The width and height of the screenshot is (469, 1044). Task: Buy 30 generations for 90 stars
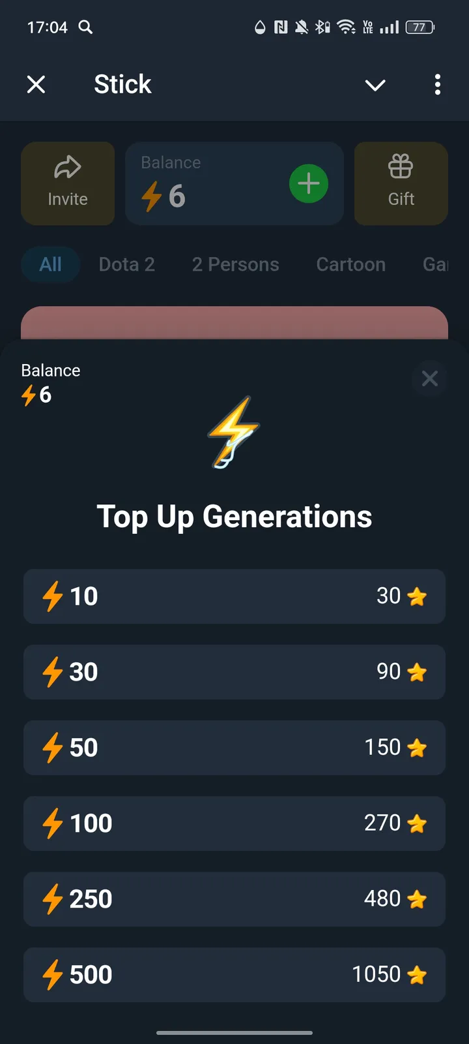[234, 672]
